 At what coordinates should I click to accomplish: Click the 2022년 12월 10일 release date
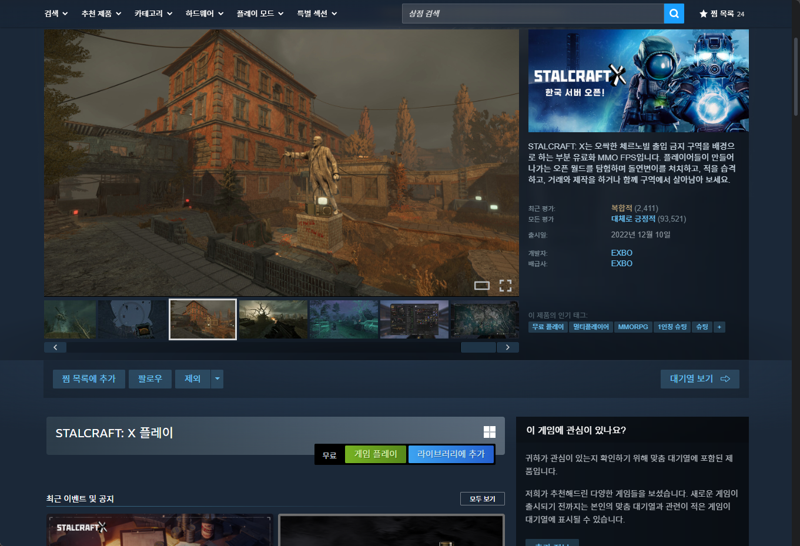coord(641,235)
